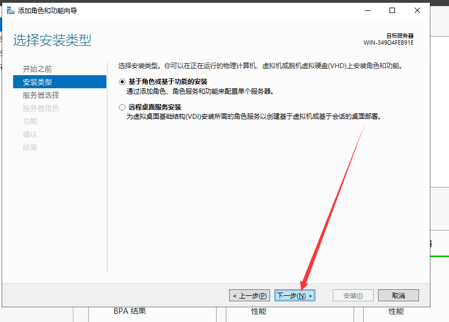Click the wizard icon in the title bar

tap(10, 10)
